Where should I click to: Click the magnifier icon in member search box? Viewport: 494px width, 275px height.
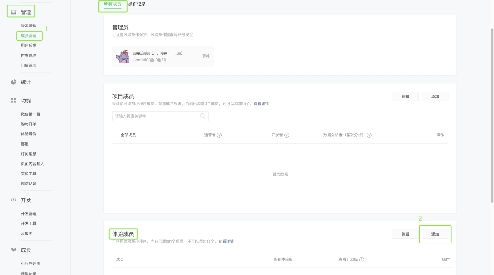coord(203,116)
